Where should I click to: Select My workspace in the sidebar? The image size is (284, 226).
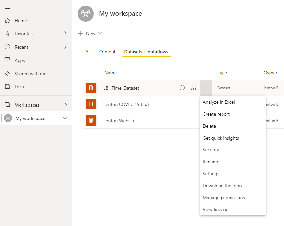click(x=30, y=118)
